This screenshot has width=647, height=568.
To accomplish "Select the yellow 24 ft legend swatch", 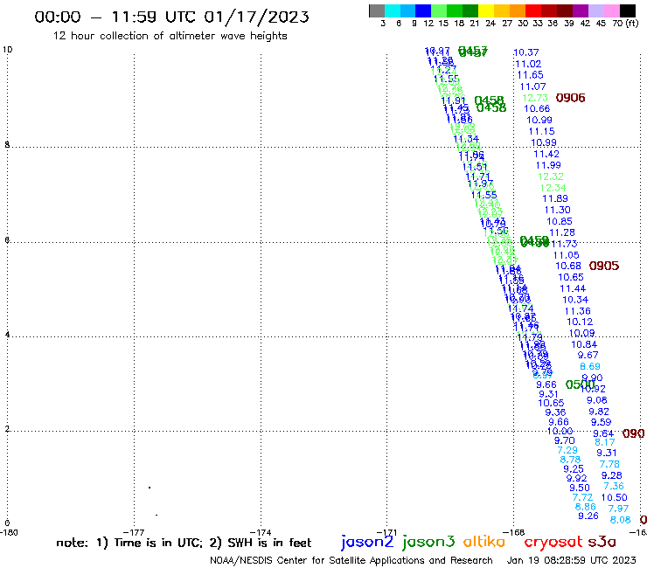I will tap(486, 10).
